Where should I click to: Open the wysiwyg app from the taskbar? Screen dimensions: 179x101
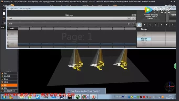[x=70, y=97]
